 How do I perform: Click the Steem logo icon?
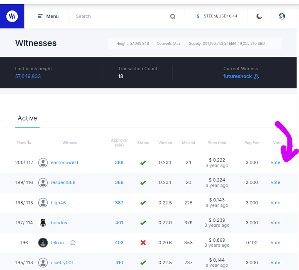(x=12, y=16)
